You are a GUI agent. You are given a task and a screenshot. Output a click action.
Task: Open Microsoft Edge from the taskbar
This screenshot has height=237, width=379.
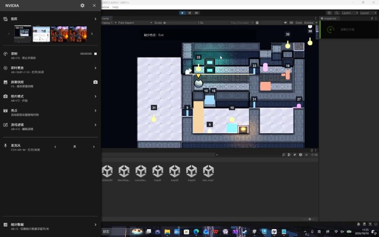click(196, 232)
